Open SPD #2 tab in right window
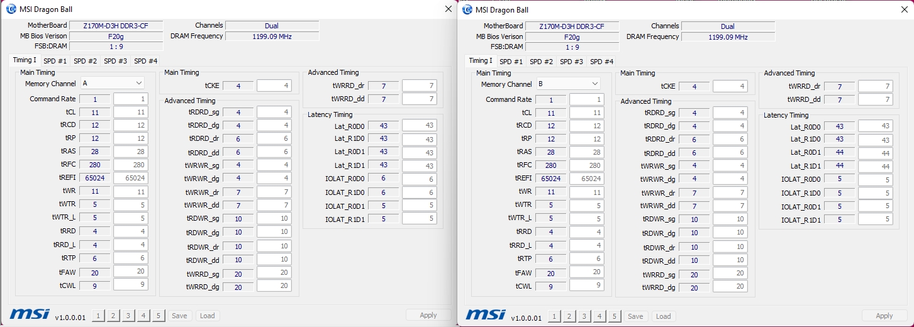914x327 pixels. click(x=541, y=62)
